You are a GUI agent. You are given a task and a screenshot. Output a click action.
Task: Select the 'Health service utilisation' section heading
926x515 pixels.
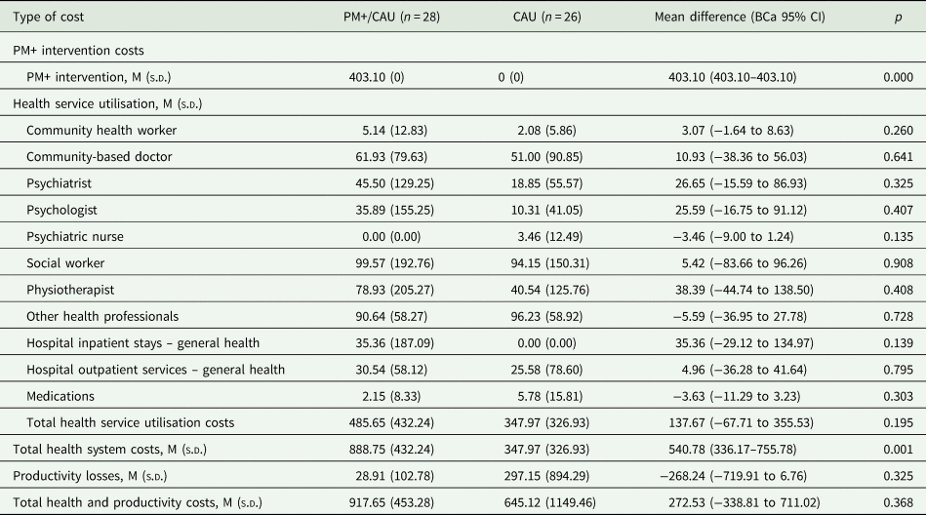(107, 103)
